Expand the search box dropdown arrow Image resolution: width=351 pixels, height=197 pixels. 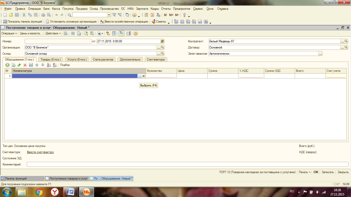[x=109, y=15]
